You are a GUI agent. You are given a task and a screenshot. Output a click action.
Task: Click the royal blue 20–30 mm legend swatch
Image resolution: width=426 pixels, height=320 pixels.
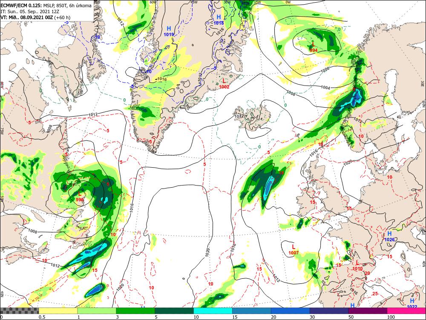tap(290, 311)
